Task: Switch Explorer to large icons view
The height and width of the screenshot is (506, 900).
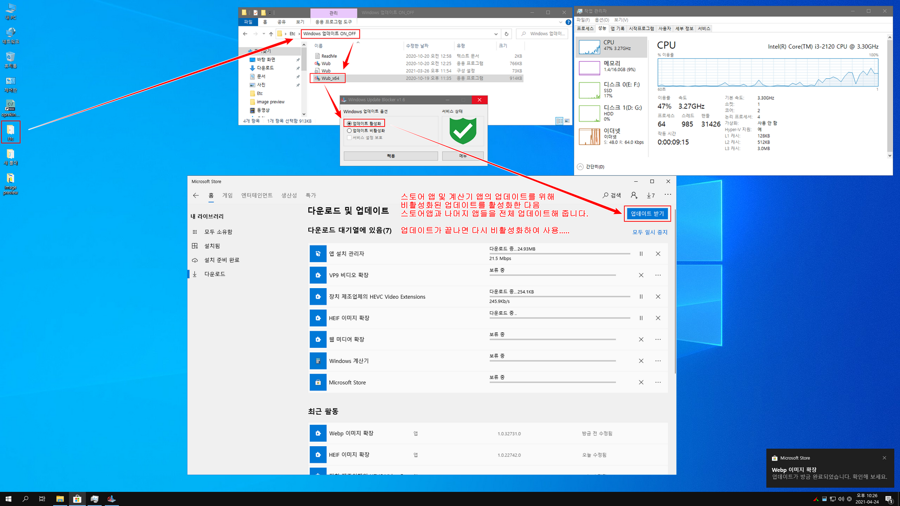Action: coord(567,121)
